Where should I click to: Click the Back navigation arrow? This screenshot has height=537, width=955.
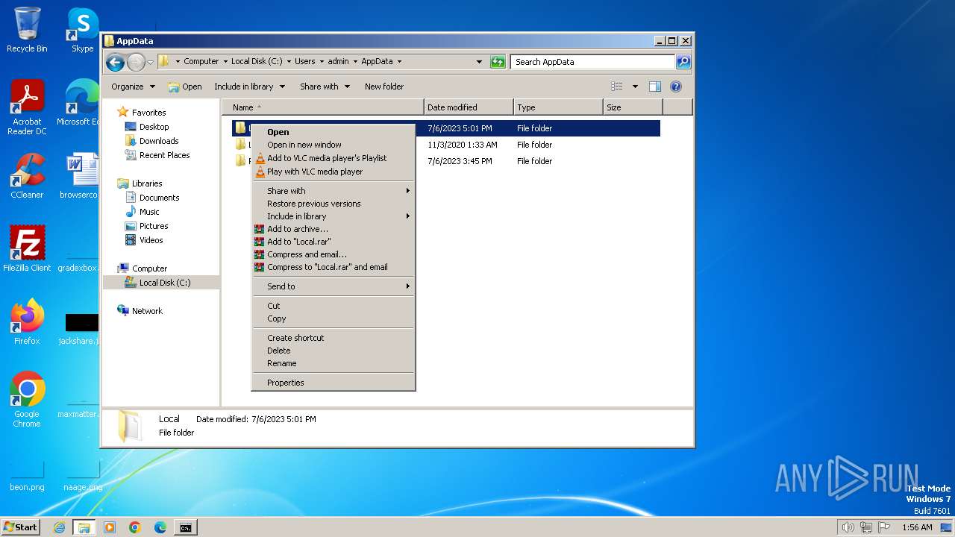(x=115, y=62)
